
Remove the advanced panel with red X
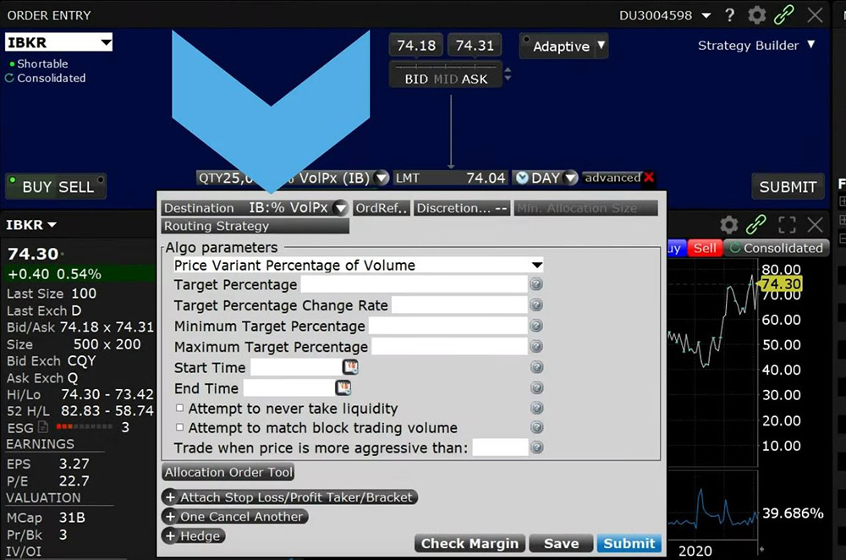coord(649,178)
